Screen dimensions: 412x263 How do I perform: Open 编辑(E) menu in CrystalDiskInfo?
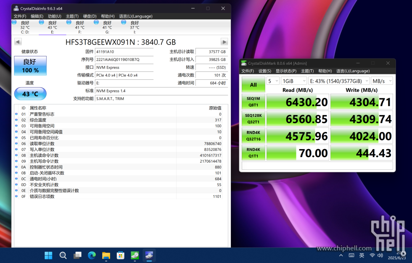pos(37,16)
